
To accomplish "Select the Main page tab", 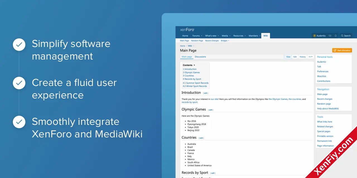I will (x=187, y=57).
